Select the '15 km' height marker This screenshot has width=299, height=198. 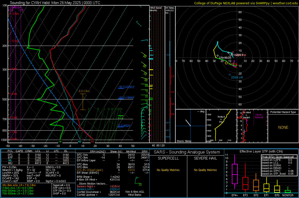coord(15,14)
